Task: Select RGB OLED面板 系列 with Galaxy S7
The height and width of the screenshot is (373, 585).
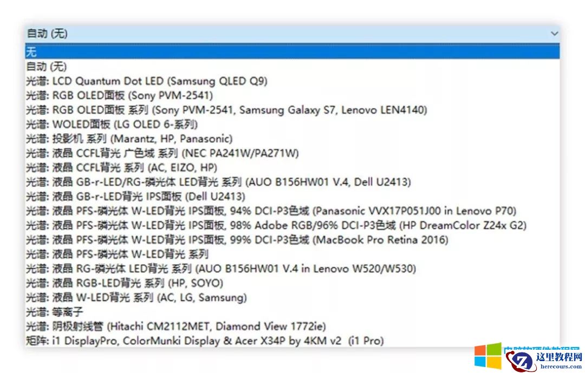Action: click(292, 110)
